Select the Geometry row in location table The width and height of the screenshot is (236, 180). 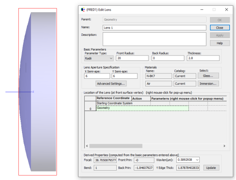(x=142, y=108)
